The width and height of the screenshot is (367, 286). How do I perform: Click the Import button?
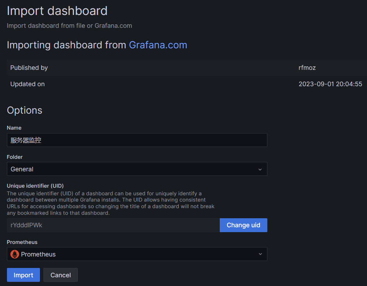(23, 275)
